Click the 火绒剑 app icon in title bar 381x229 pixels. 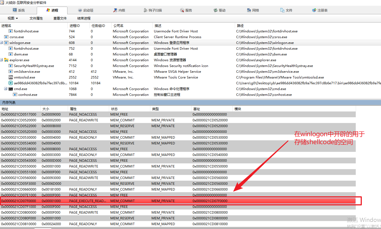tap(2, 3)
